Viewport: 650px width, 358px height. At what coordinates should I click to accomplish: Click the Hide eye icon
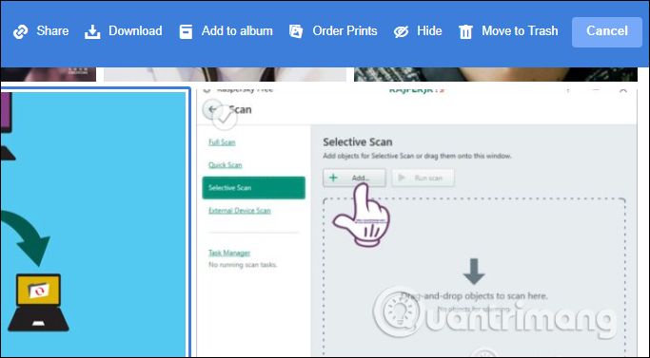pyautogui.click(x=401, y=31)
